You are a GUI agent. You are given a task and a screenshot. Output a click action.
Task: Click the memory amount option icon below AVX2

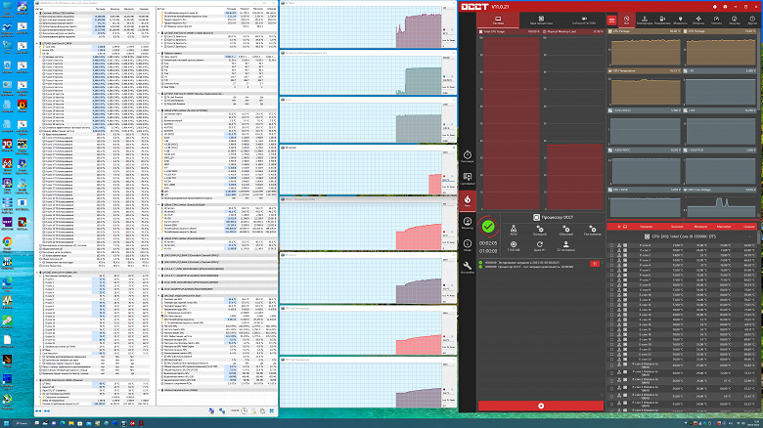coord(514,245)
